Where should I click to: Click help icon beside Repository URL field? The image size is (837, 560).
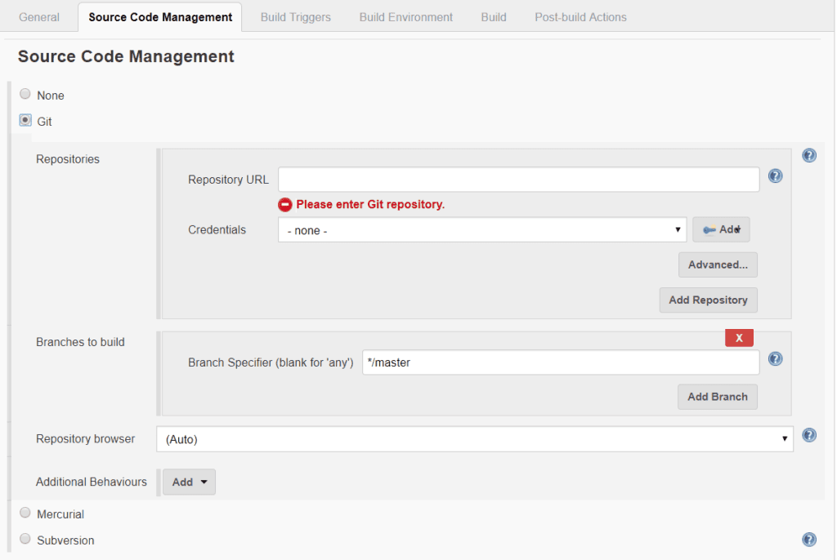point(775,176)
